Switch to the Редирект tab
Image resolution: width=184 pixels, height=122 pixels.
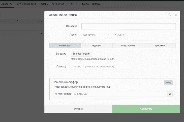coord(96,46)
